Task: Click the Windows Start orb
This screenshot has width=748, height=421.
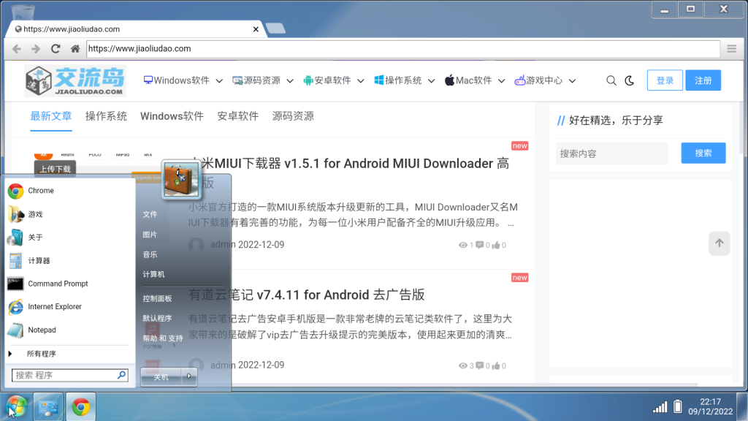Action: [16, 406]
